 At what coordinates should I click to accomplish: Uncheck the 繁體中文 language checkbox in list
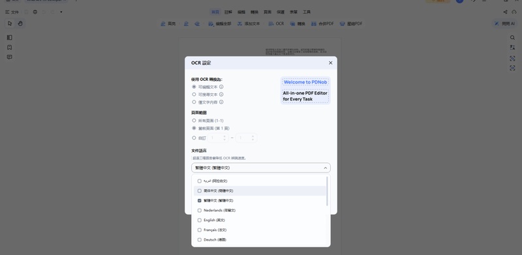(200, 201)
